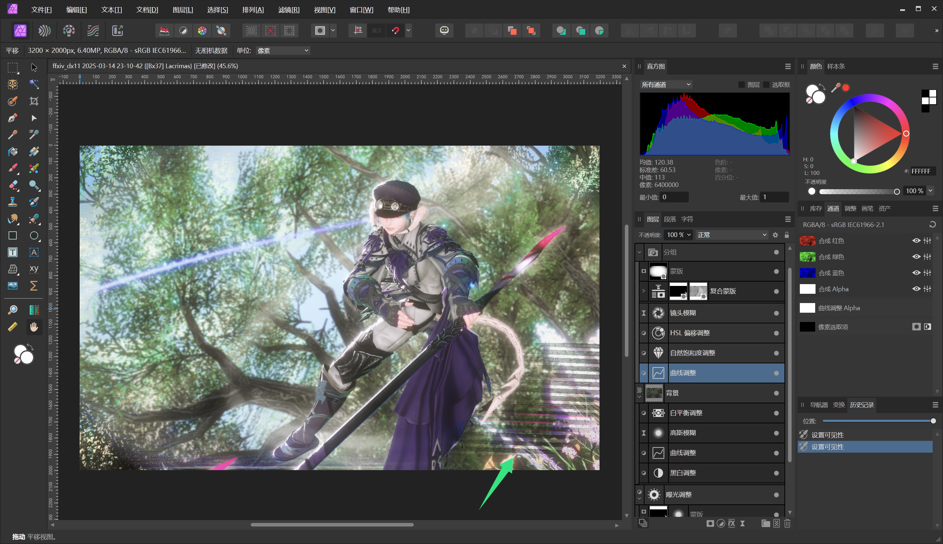The height and width of the screenshot is (544, 943).
Task: Open layer blend options gear
Action: click(x=775, y=235)
